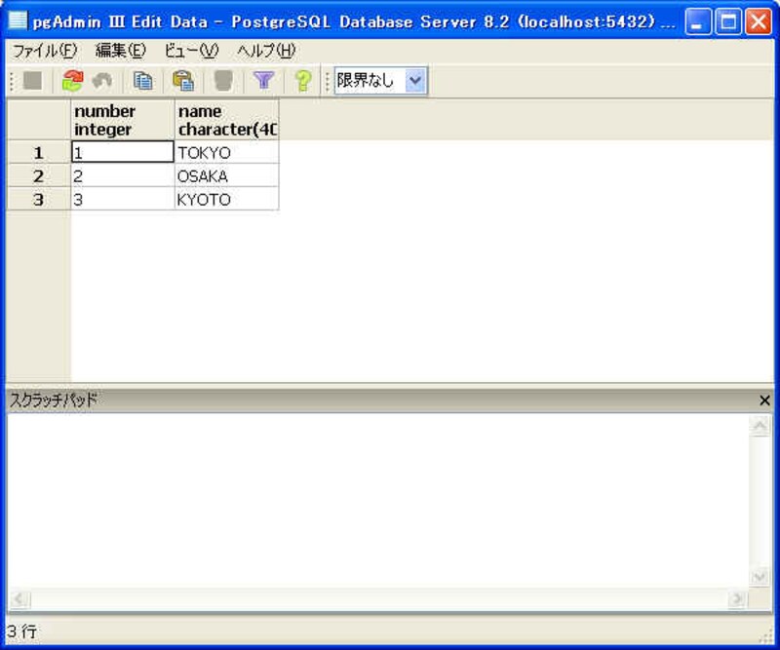Open the ヘルプ(H) menu

[266, 51]
